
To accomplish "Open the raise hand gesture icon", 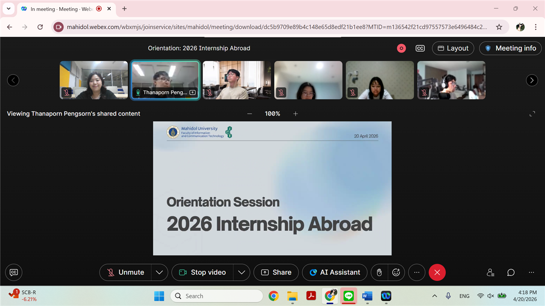I will tap(379, 272).
